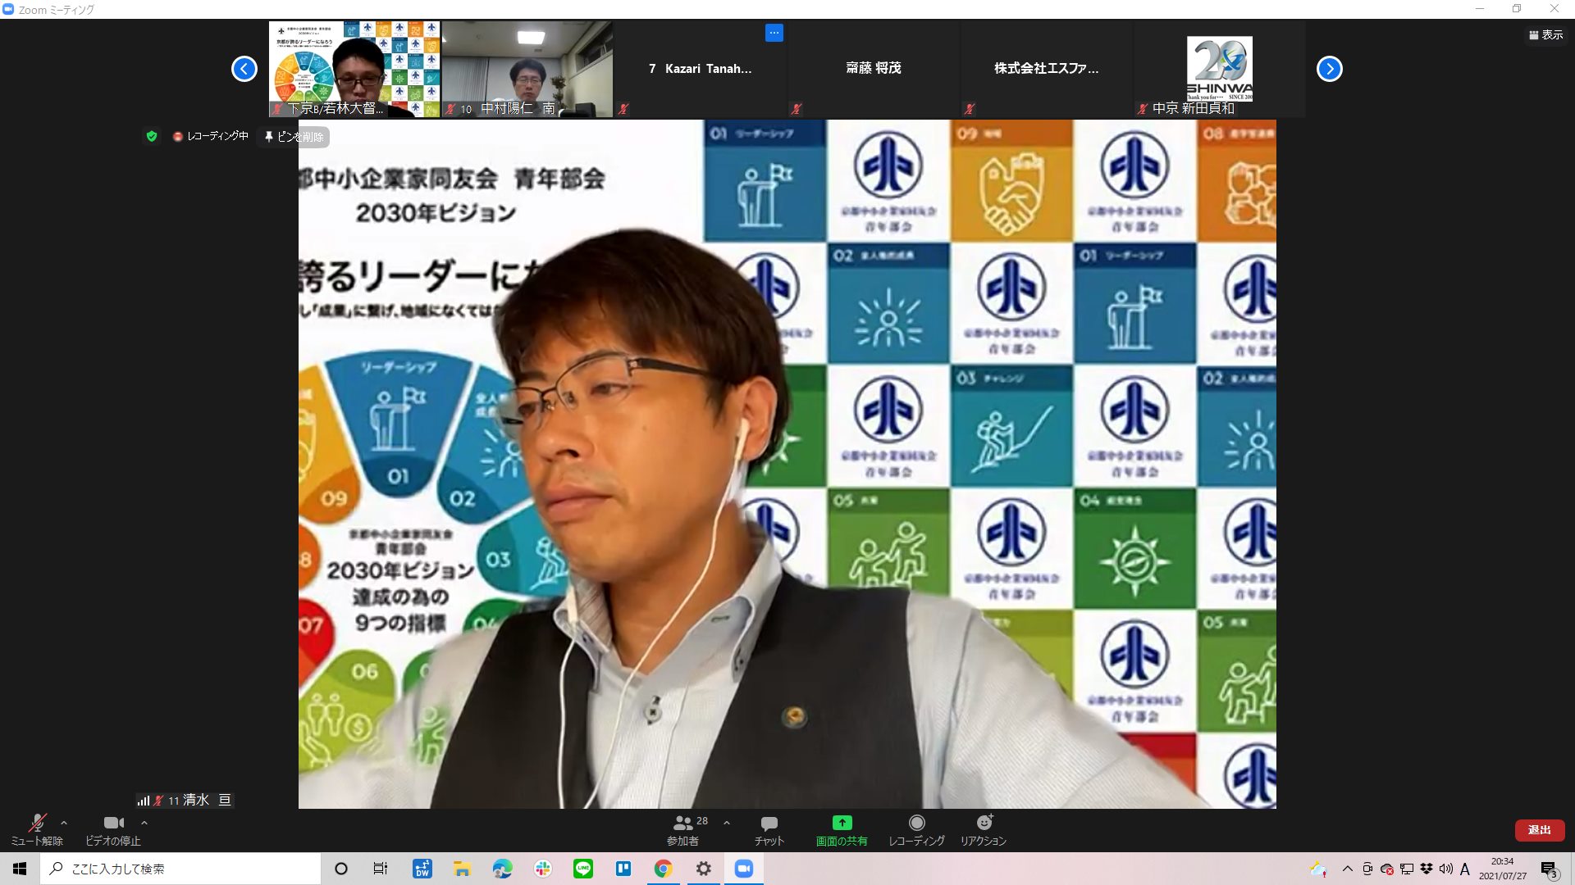
Task: Remove pin with ピンを削除 button
Action: click(294, 137)
